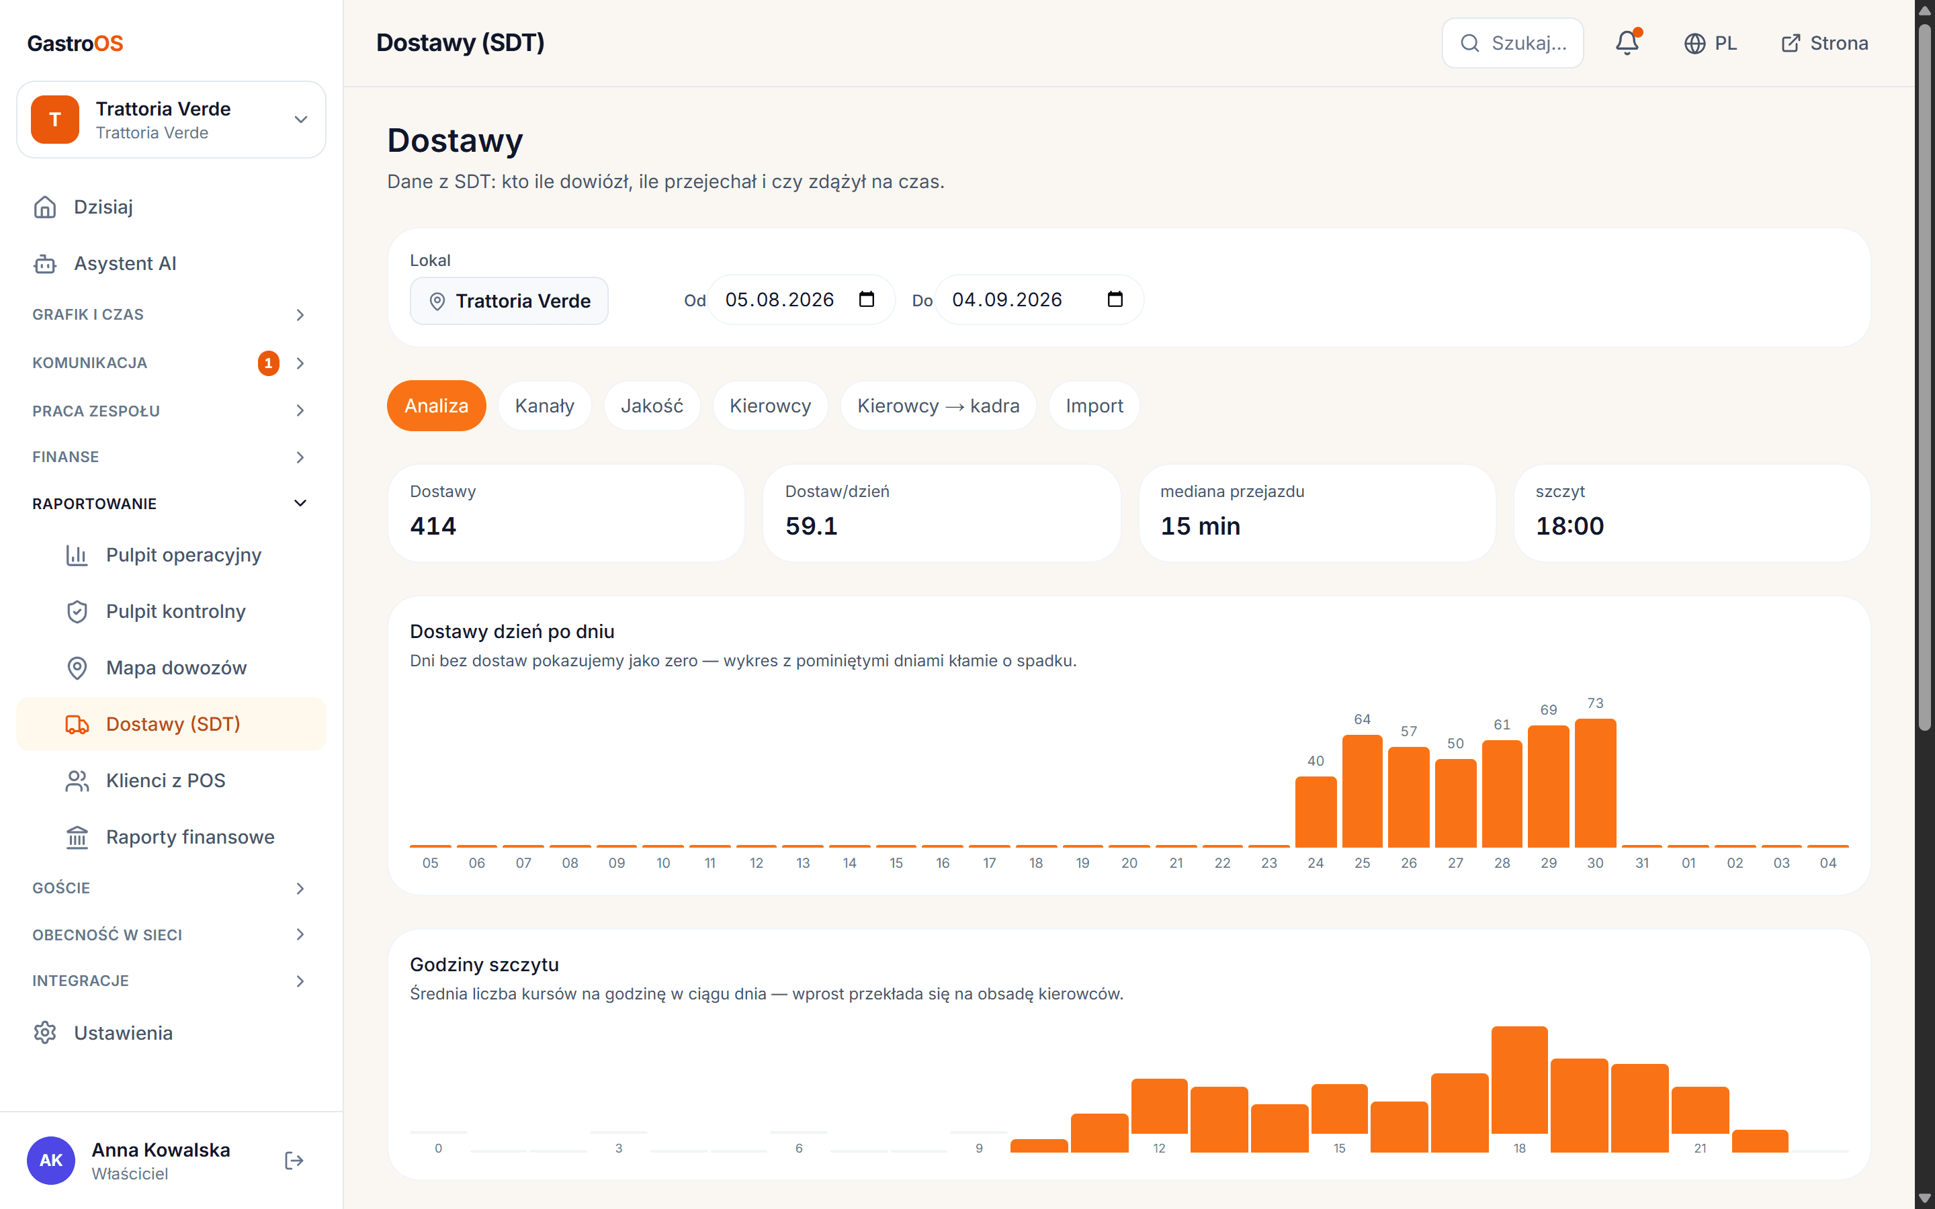The image size is (1935, 1209).
Task: Expand the GRAFIK I CZAS section
Action: click(170, 315)
